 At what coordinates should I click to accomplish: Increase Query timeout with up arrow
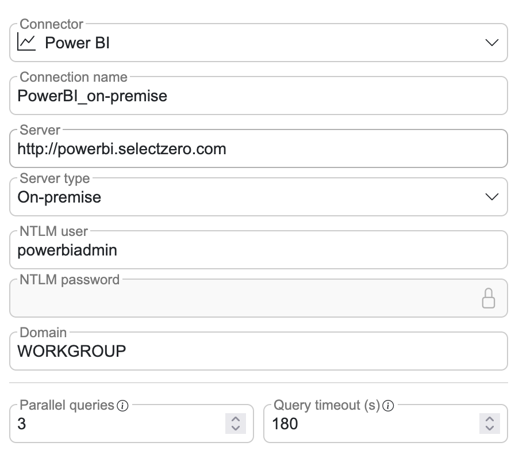[x=489, y=419]
